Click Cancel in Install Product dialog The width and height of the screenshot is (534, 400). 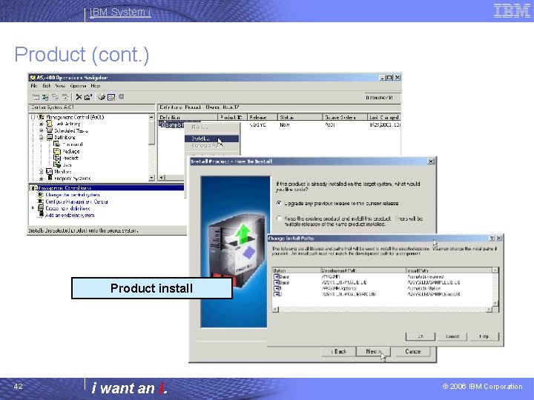click(x=413, y=351)
